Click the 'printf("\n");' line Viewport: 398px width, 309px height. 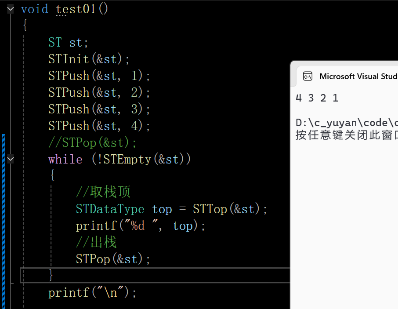click(x=92, y=293)
